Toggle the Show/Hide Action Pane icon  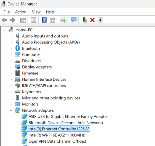52,20
